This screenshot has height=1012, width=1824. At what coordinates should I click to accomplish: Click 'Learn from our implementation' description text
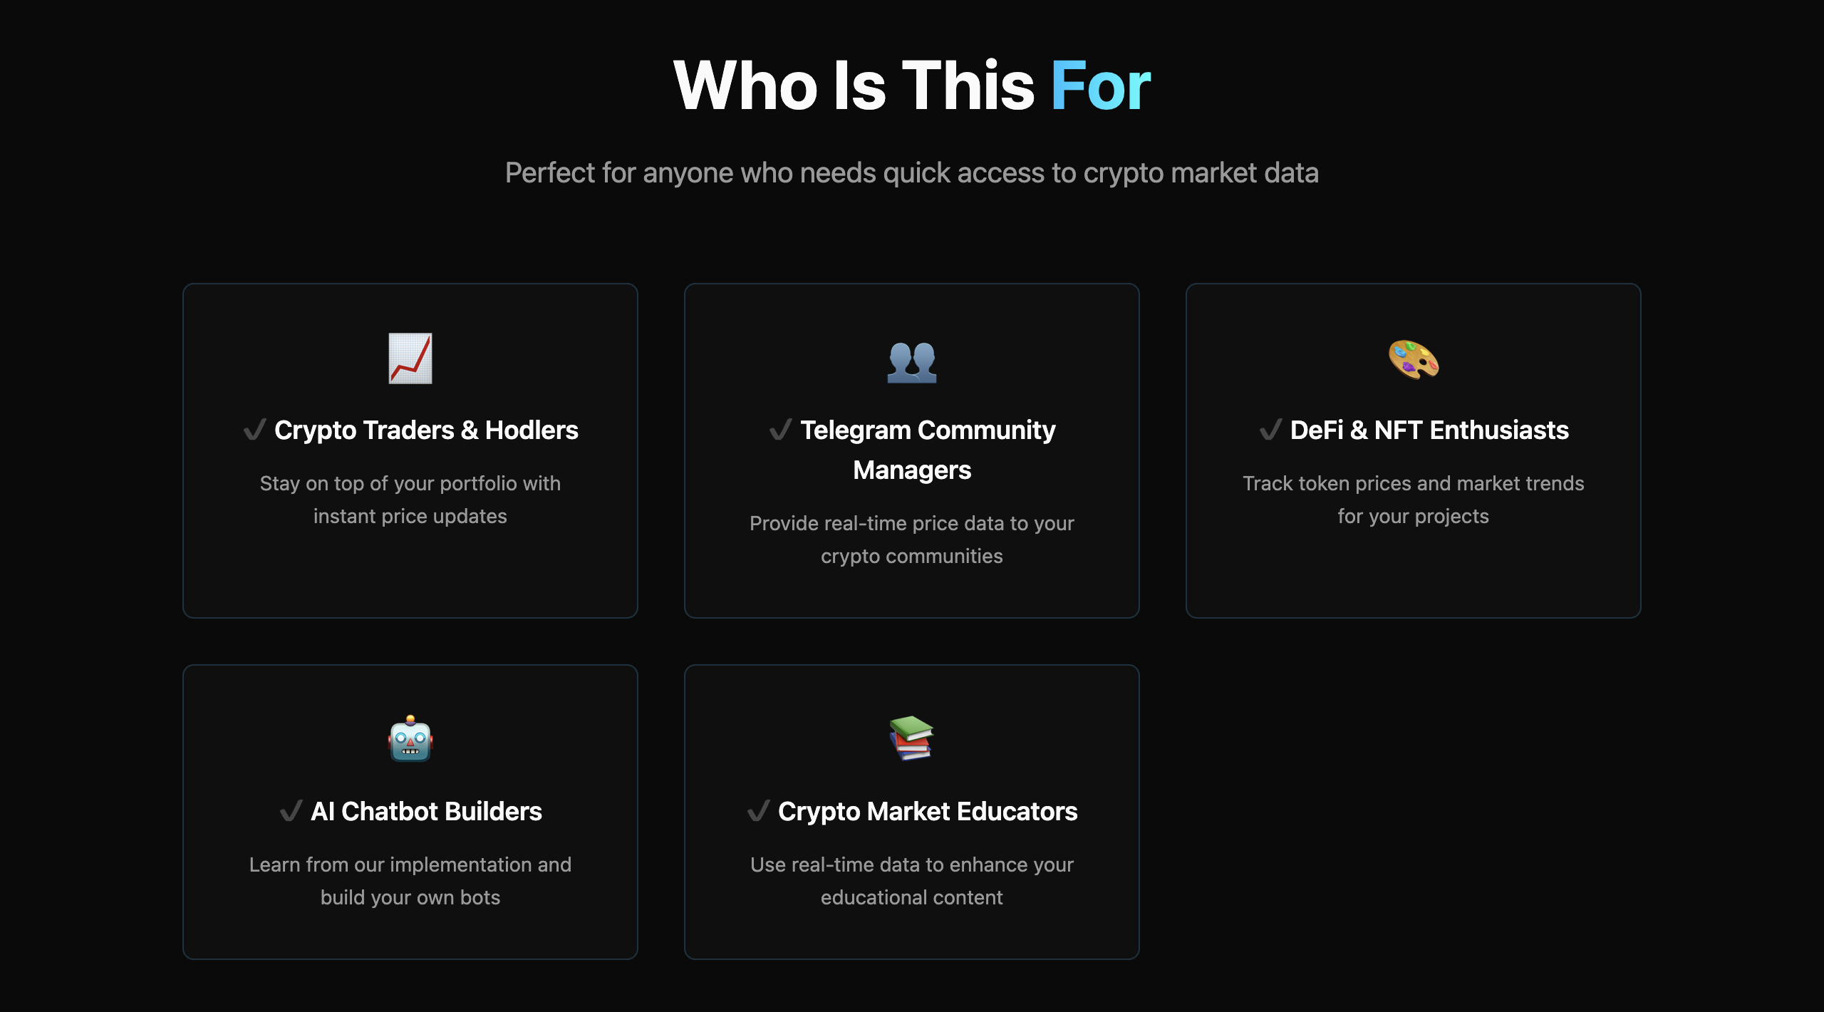[x=410, y=881]
